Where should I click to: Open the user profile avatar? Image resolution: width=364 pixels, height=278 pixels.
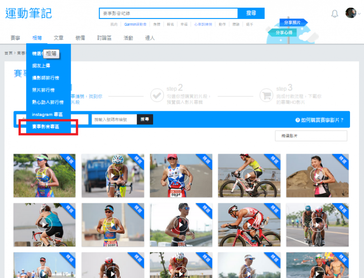(x=350, y=13)
